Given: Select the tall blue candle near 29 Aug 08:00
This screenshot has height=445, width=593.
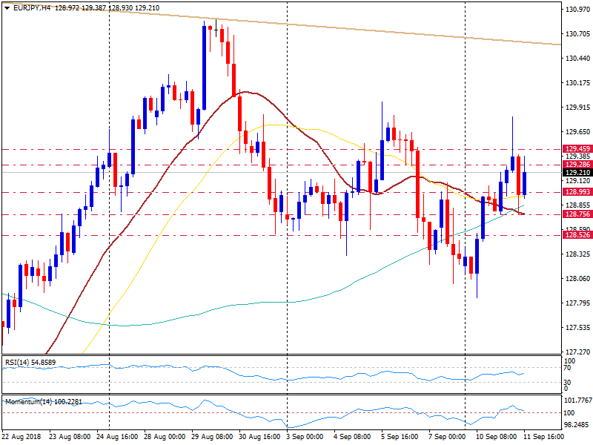Looking at the screenshot, I should (x=204, y=67).
